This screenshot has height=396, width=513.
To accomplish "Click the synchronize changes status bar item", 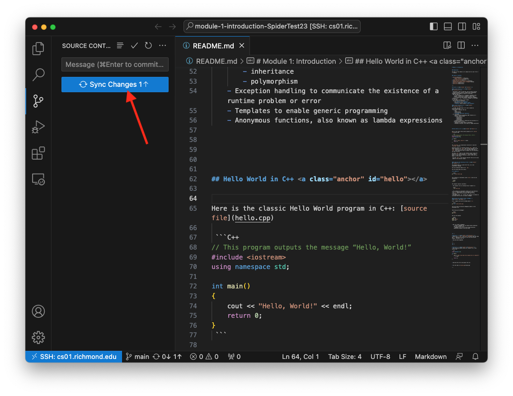I will coord(167,357).
